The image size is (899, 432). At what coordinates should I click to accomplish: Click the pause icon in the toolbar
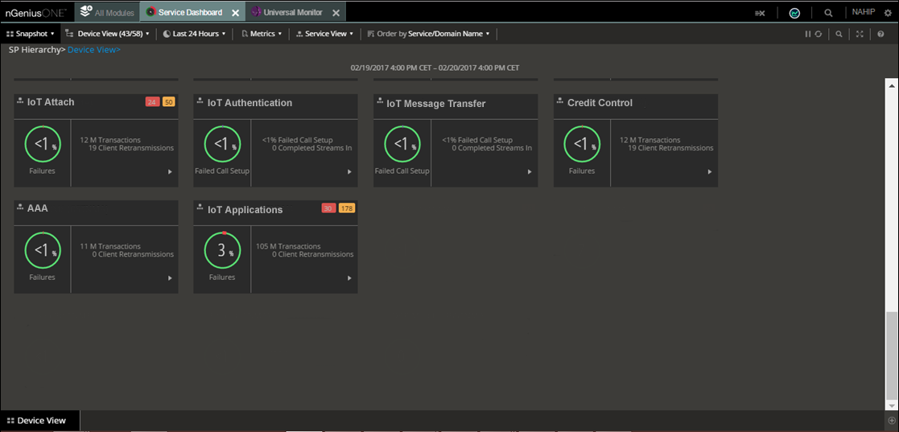[808, 34]
